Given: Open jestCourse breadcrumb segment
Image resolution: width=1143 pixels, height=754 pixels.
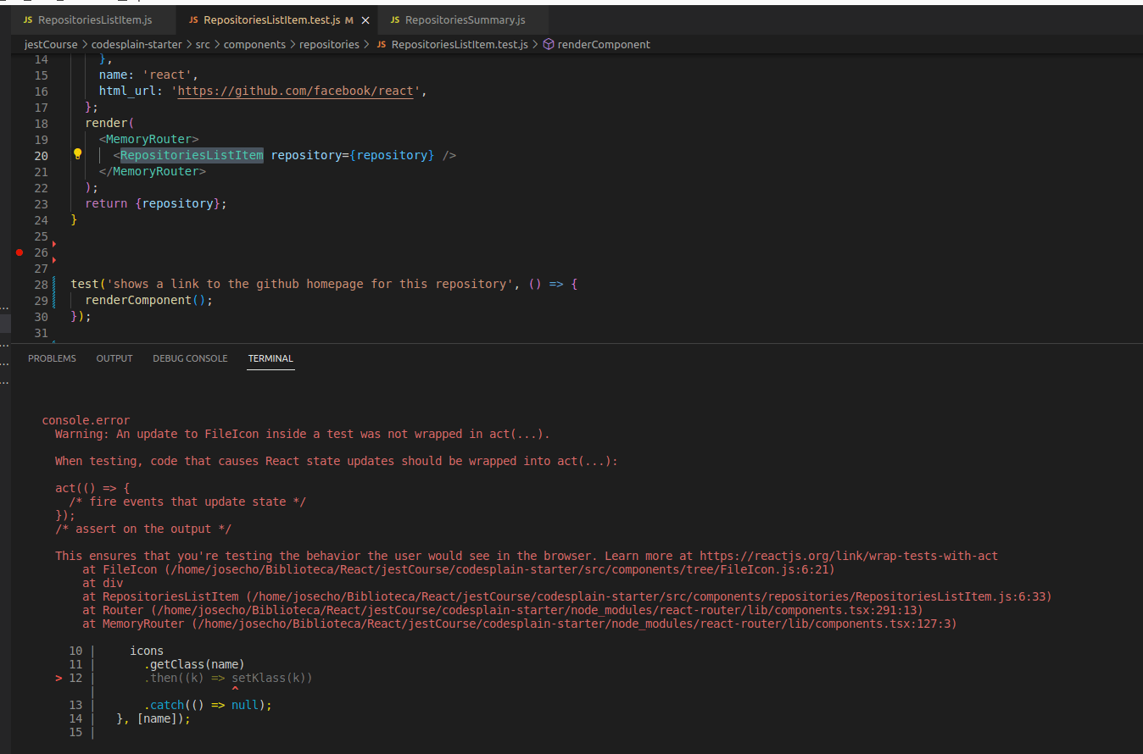Looking at the screenshot, I should point(51,44).
